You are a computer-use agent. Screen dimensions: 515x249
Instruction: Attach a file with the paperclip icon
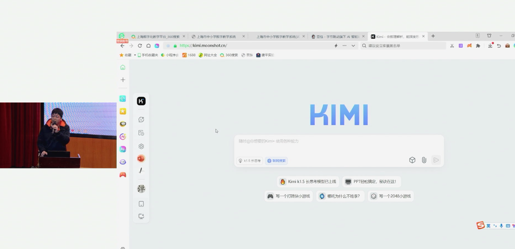point(424,160)
